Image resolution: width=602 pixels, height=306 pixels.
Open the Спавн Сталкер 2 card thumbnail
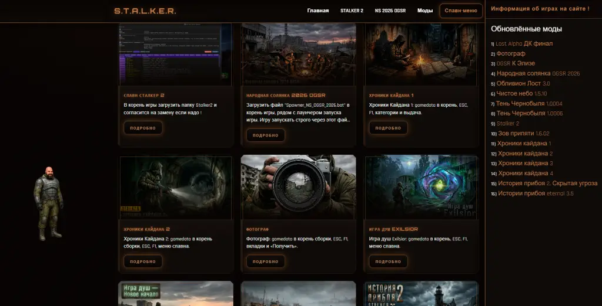pyautogui.click(x=176, y=55)
